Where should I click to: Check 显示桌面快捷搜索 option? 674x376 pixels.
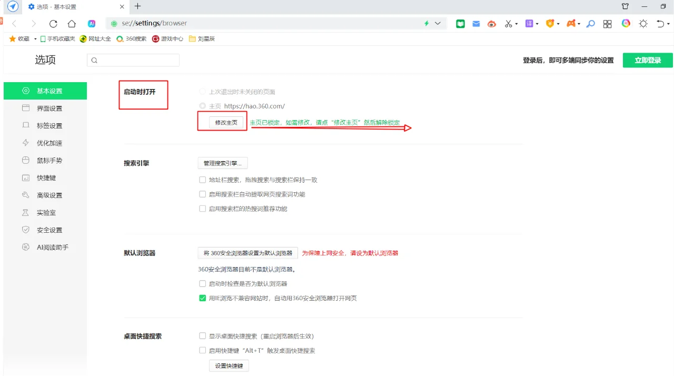[x=203, y=336]
